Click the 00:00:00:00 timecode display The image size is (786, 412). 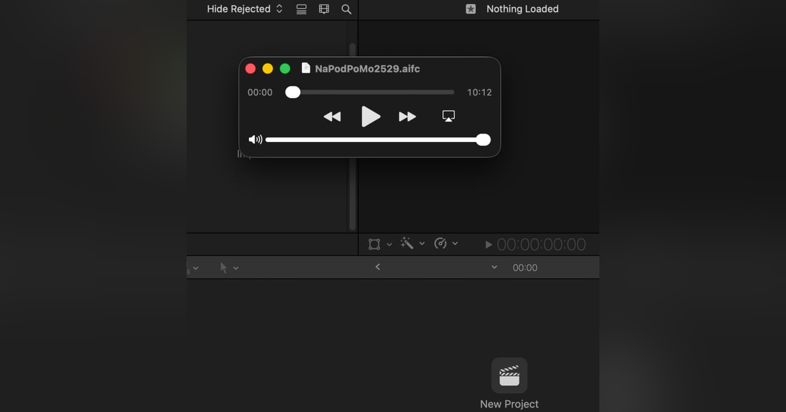coord(543,244)
